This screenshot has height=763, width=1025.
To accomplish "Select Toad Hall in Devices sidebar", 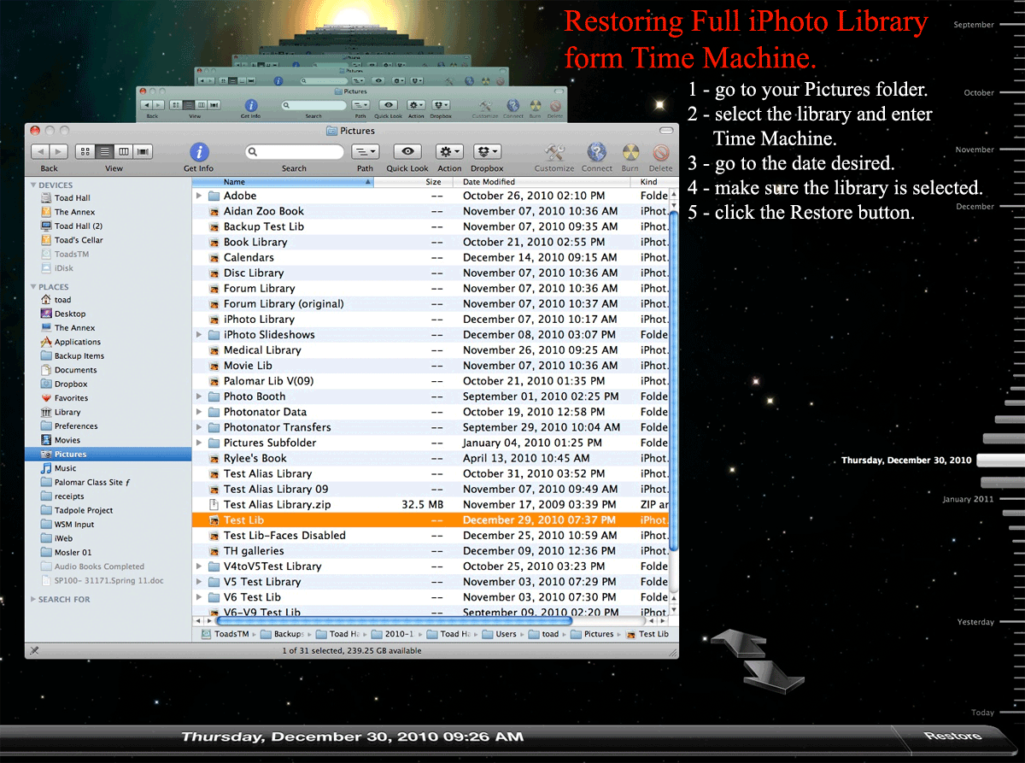I will click(x=72, y=198).
